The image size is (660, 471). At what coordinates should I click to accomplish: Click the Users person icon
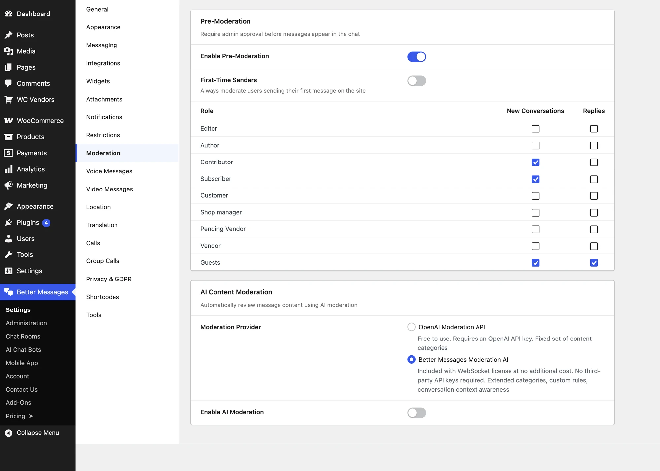tap(9, 239)
